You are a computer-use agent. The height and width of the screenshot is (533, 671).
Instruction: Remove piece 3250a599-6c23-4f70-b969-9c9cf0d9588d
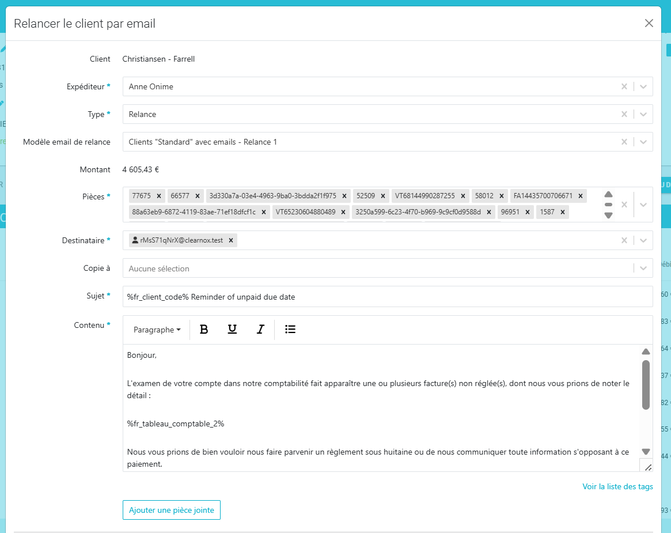(488, 212)
